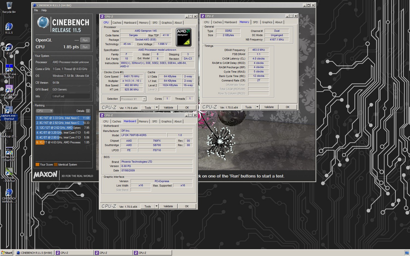410x256 pixels.
Task: Open the Recycle Bin desktop icon
Action: click(x=9, y=7)
